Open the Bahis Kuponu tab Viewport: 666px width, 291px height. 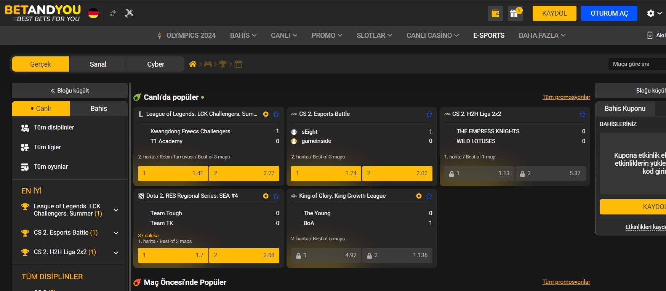click(x=625, y=109)
